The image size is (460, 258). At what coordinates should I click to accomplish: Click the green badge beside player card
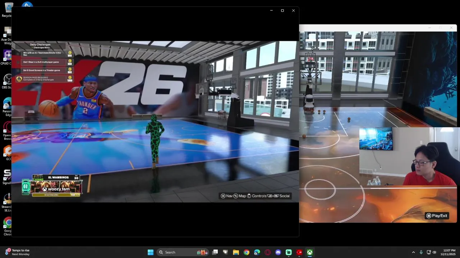pos(26,187)
